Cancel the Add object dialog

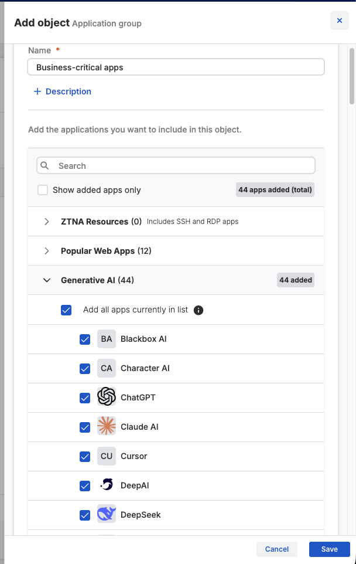[x=276, y=549]
